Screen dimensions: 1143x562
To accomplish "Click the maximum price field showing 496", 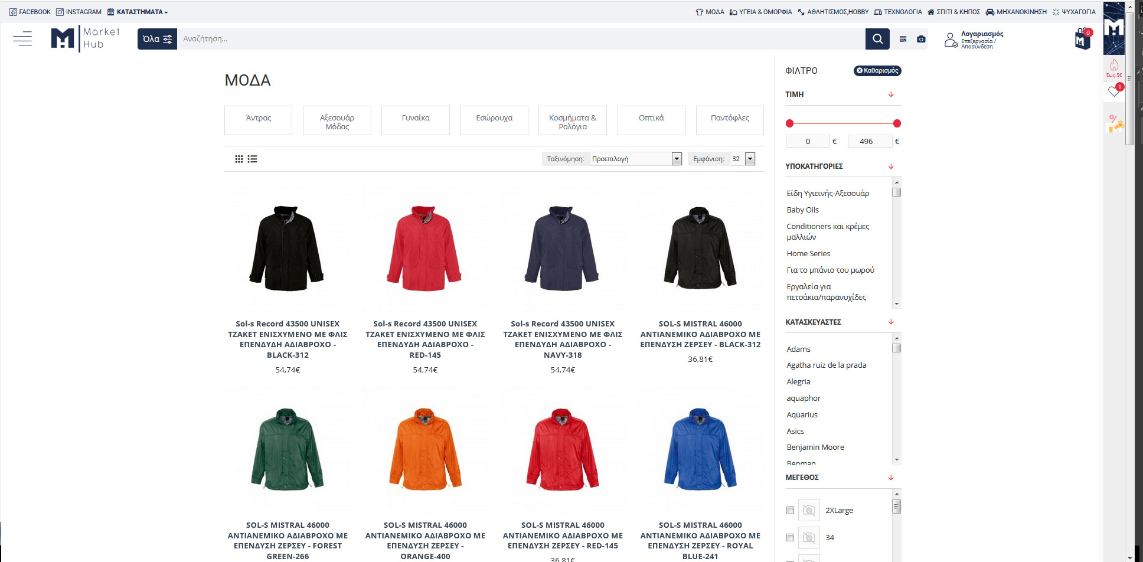I will [x=870, y=141].
